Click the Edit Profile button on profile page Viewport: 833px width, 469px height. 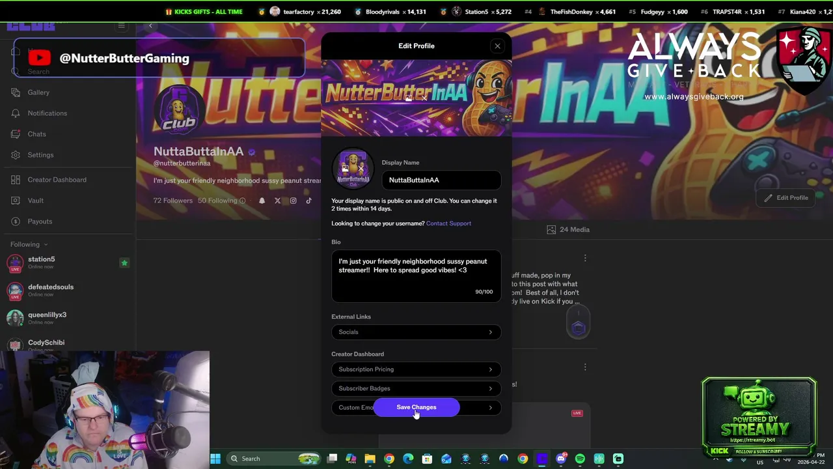785,197
